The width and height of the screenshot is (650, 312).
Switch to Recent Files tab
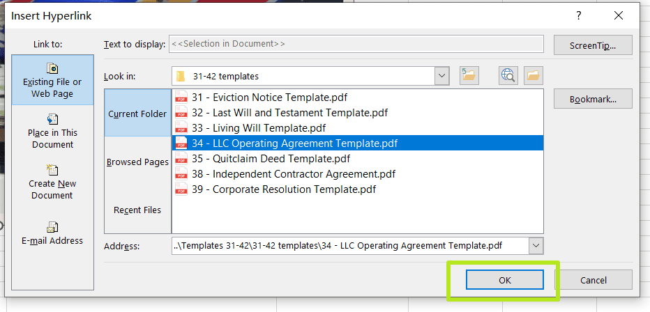coord(137,210)
